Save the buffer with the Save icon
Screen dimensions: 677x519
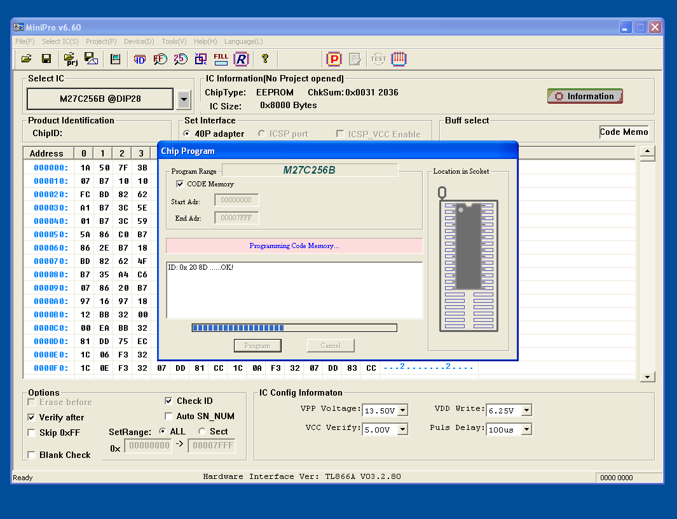pos(45,59)
